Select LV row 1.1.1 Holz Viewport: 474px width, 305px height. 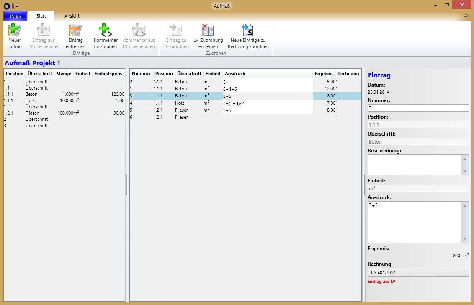(x=64, y=100)
